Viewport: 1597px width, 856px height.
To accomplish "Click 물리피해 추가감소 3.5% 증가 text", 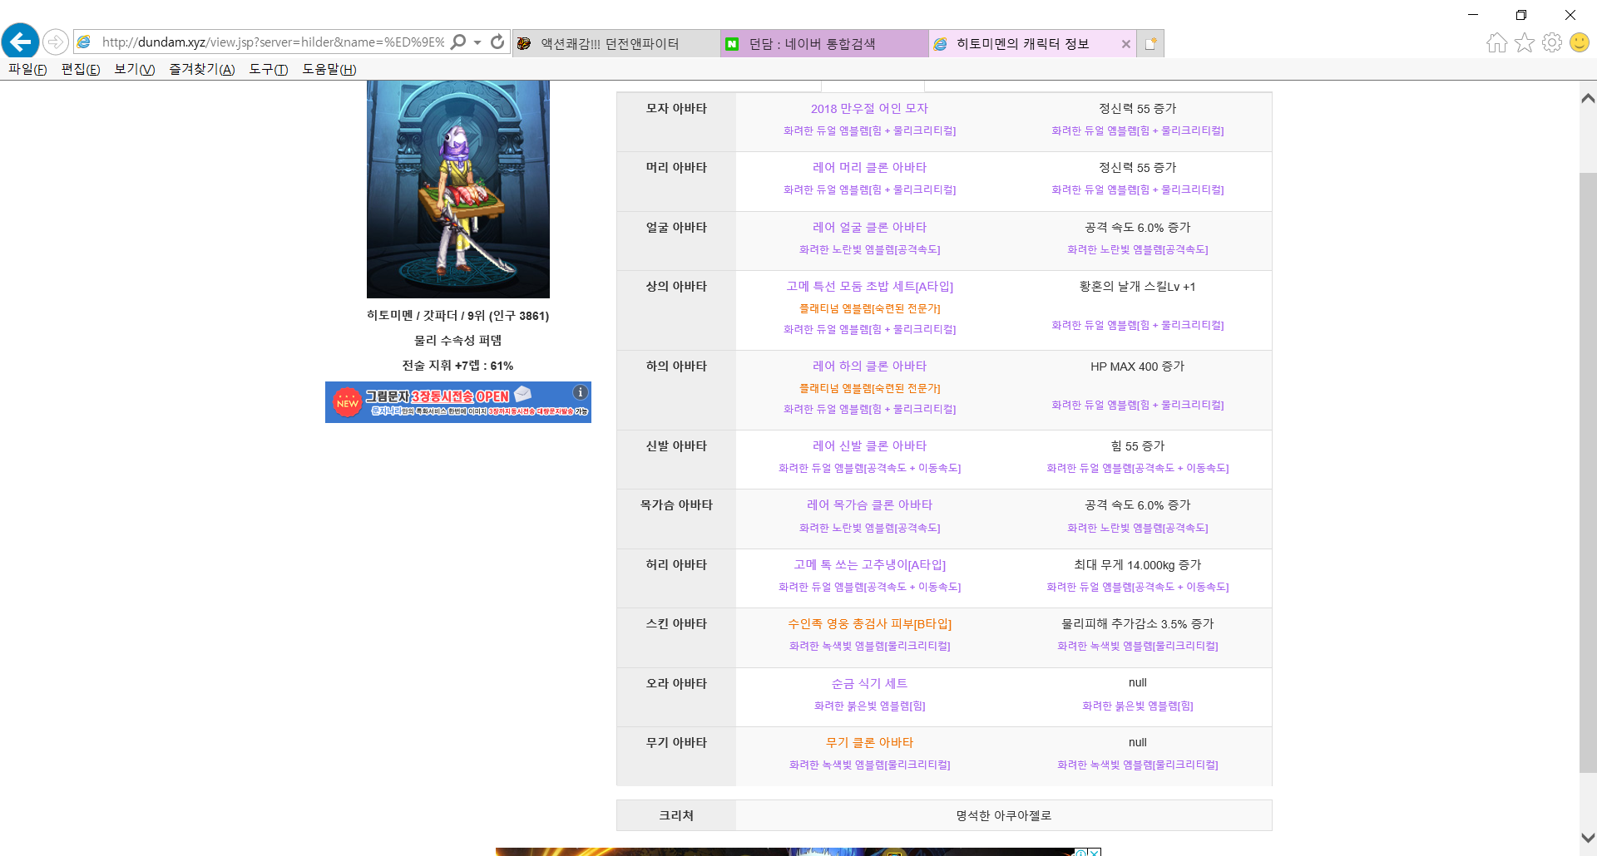I will (1137, 624).
